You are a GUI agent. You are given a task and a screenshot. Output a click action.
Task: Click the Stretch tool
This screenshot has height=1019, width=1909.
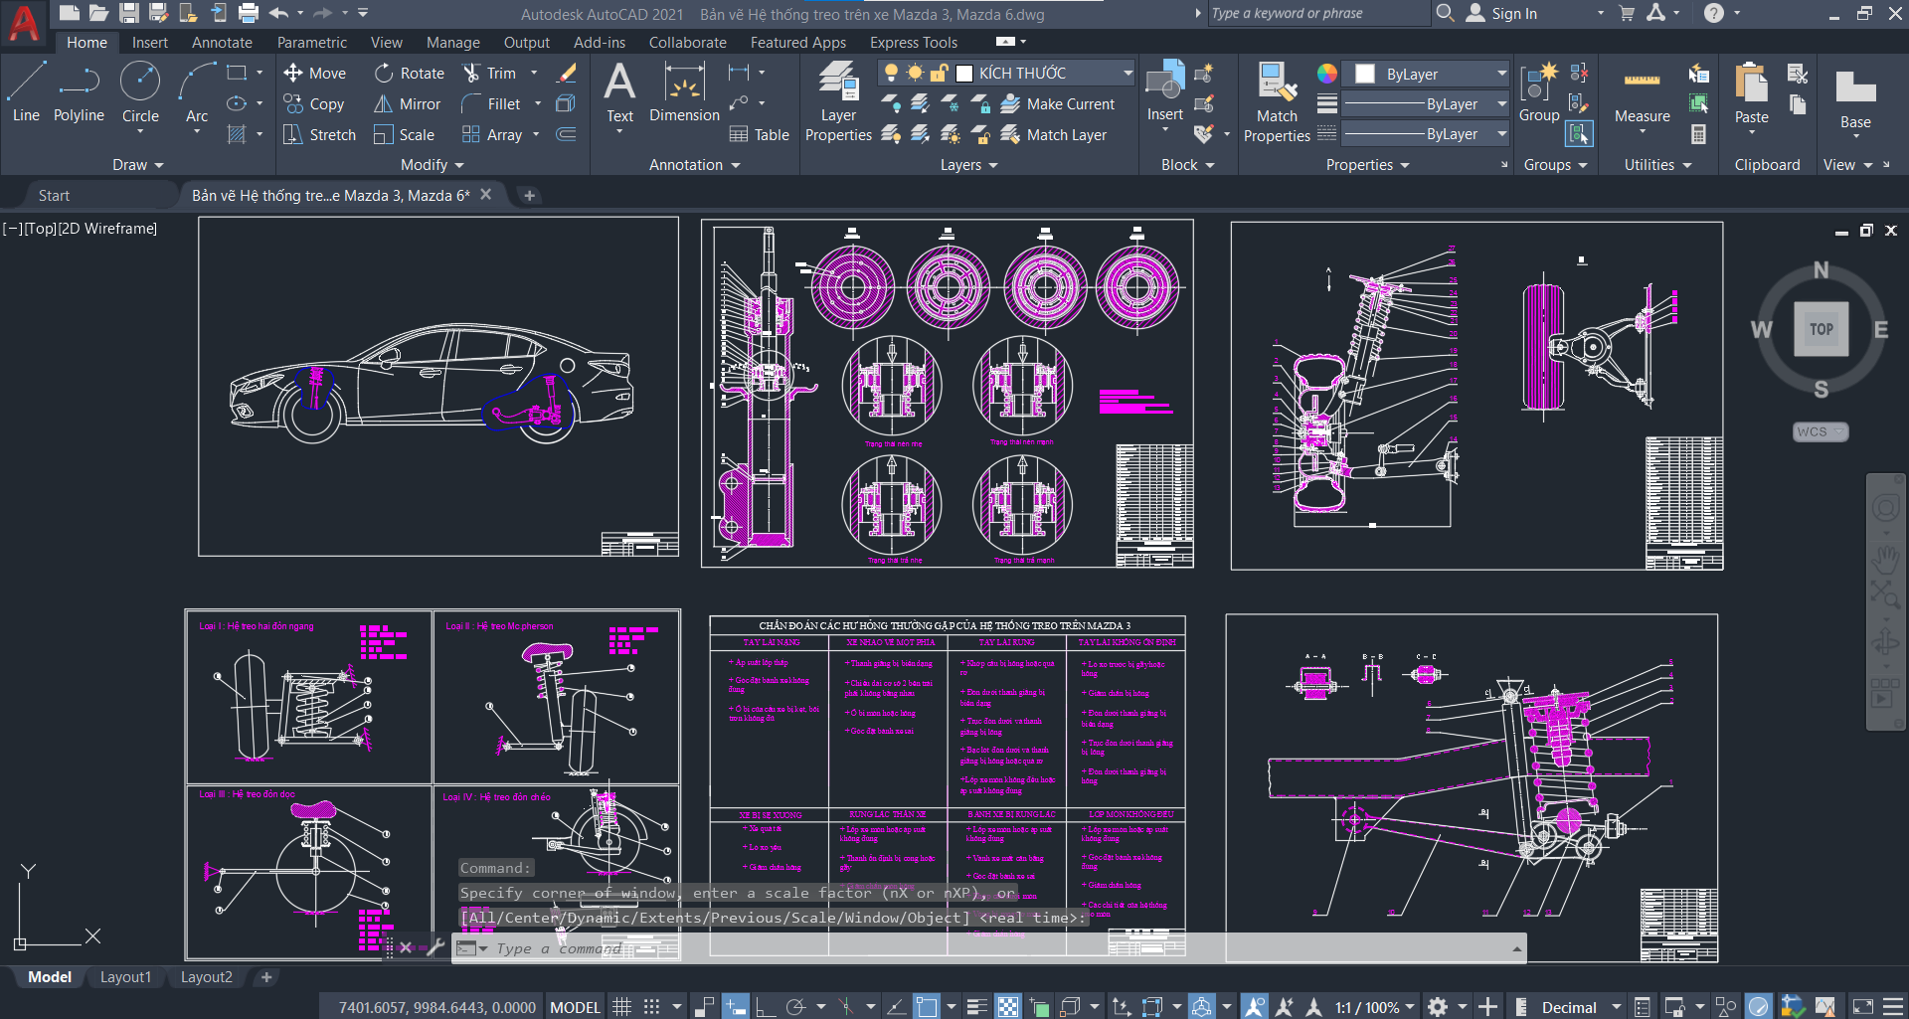pos(319,134)
